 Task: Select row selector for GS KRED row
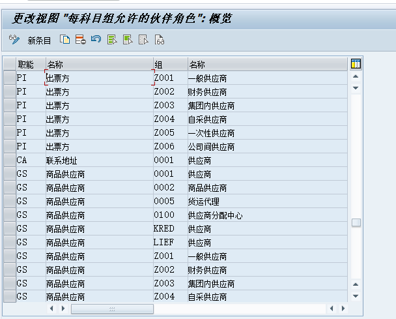(8, 228)
